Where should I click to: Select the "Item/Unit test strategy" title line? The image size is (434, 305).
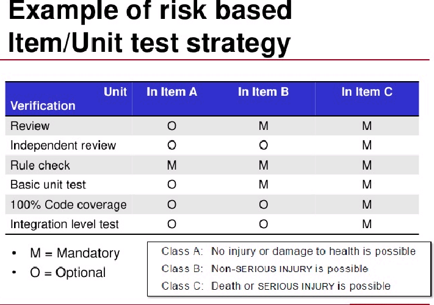coord(150,44)
